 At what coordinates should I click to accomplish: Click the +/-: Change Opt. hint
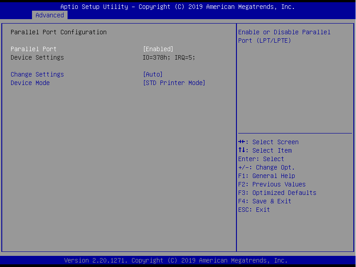point(267,167)
